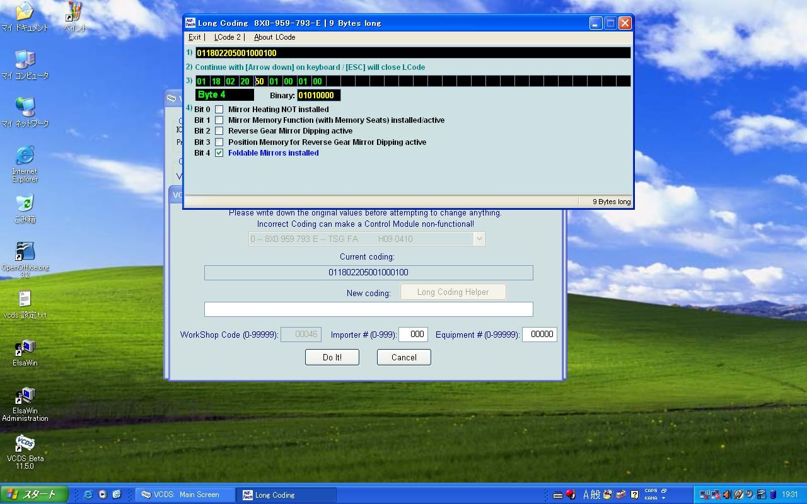Toggle Bit 1 Mirror Memory Function checkbox
The width and height of the screenshot is (807, 504).
(x=219, y=120)
